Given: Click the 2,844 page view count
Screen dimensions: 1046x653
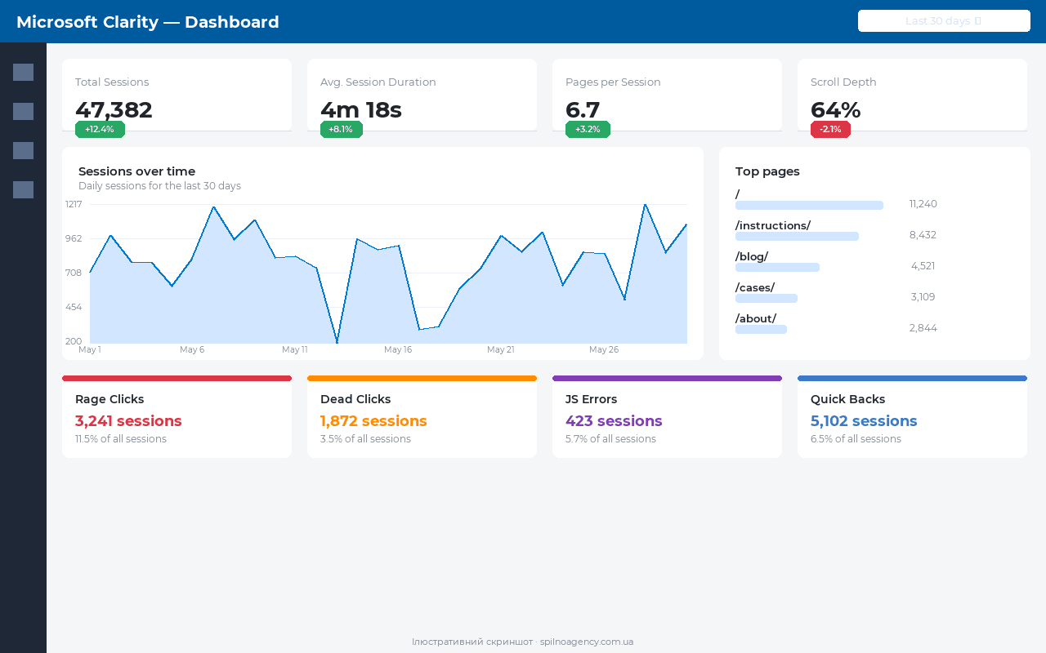Looking at the screenshot, I should [x=923, y=328].
